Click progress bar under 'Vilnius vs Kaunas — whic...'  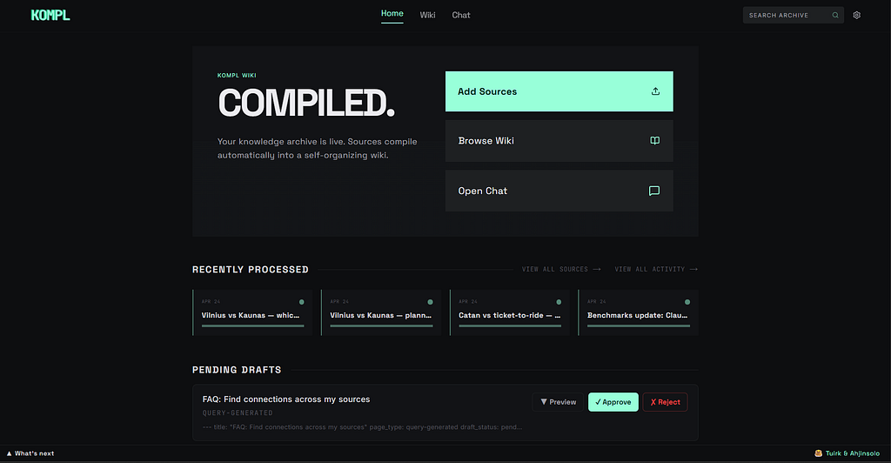[252, 326]
